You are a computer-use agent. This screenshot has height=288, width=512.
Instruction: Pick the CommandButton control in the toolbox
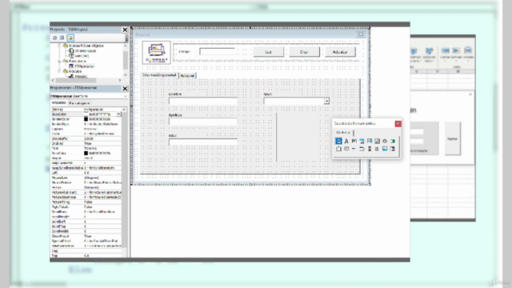[346, 149]
